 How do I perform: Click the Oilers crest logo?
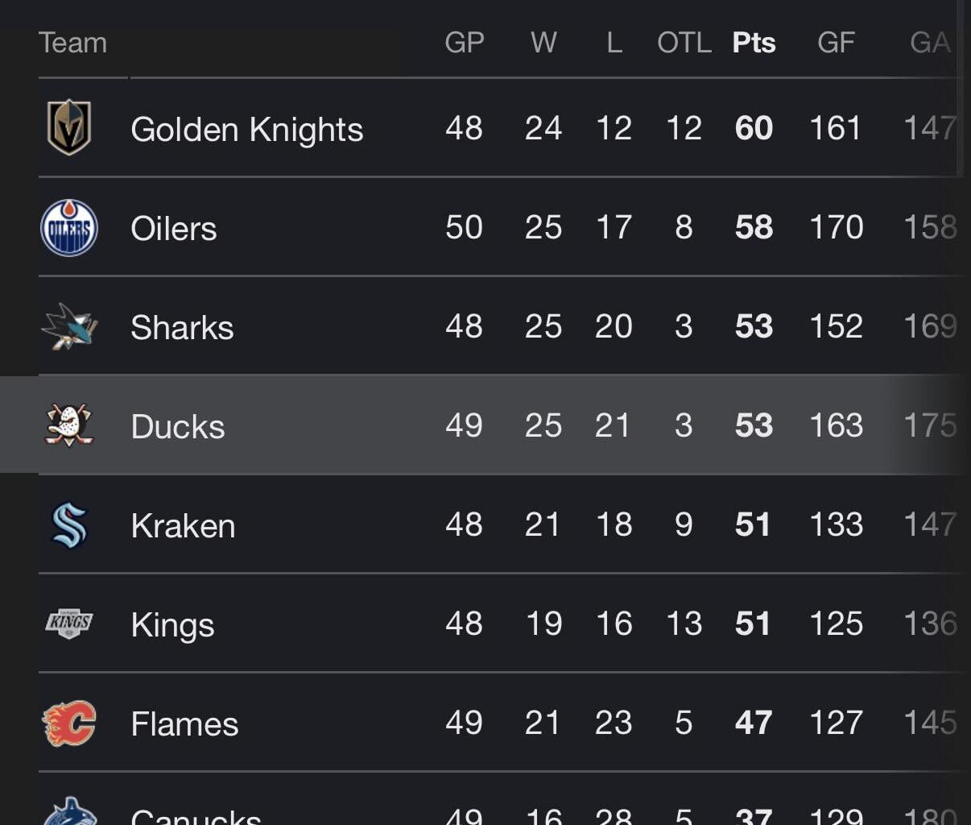coord(70,227)
